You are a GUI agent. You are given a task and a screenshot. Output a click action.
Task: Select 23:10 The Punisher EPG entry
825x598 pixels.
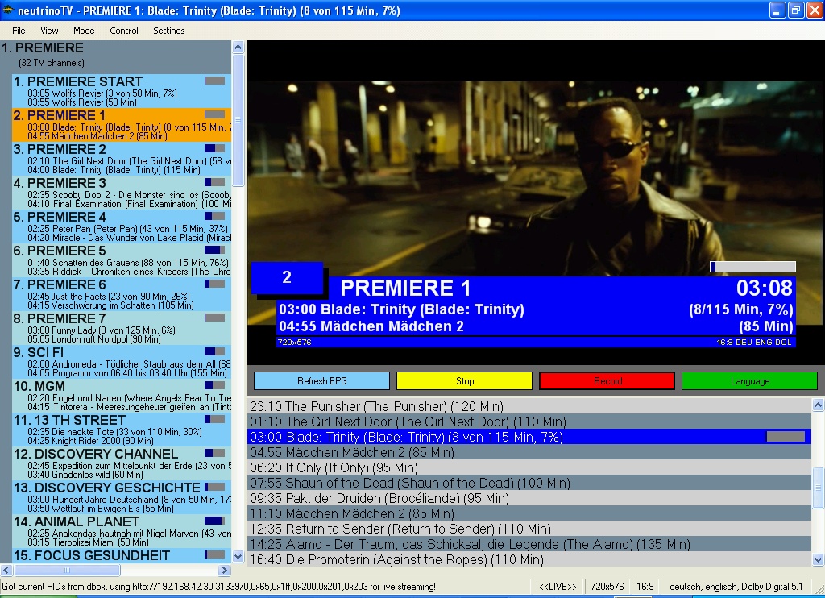[529, 406]
